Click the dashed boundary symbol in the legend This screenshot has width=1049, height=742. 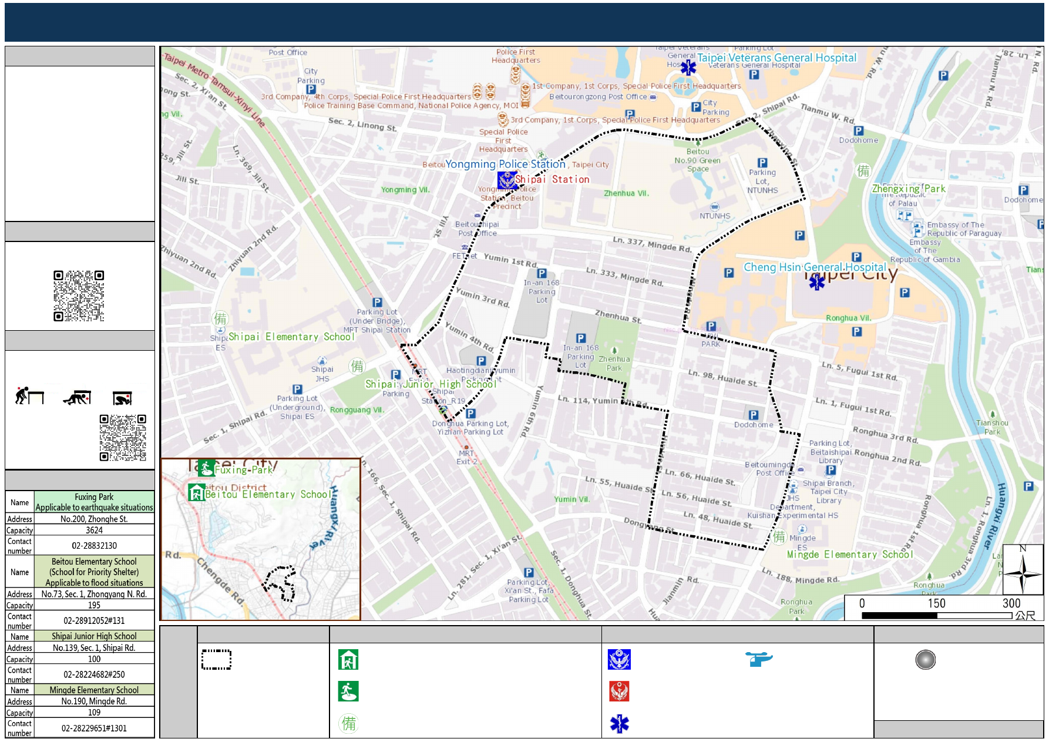tap(216, 660)
